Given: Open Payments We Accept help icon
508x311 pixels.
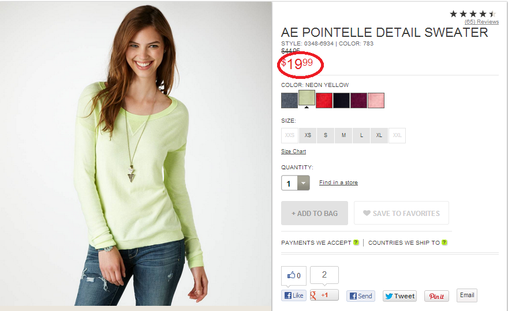Looking at the screenshot, I should tap(356, 242).
